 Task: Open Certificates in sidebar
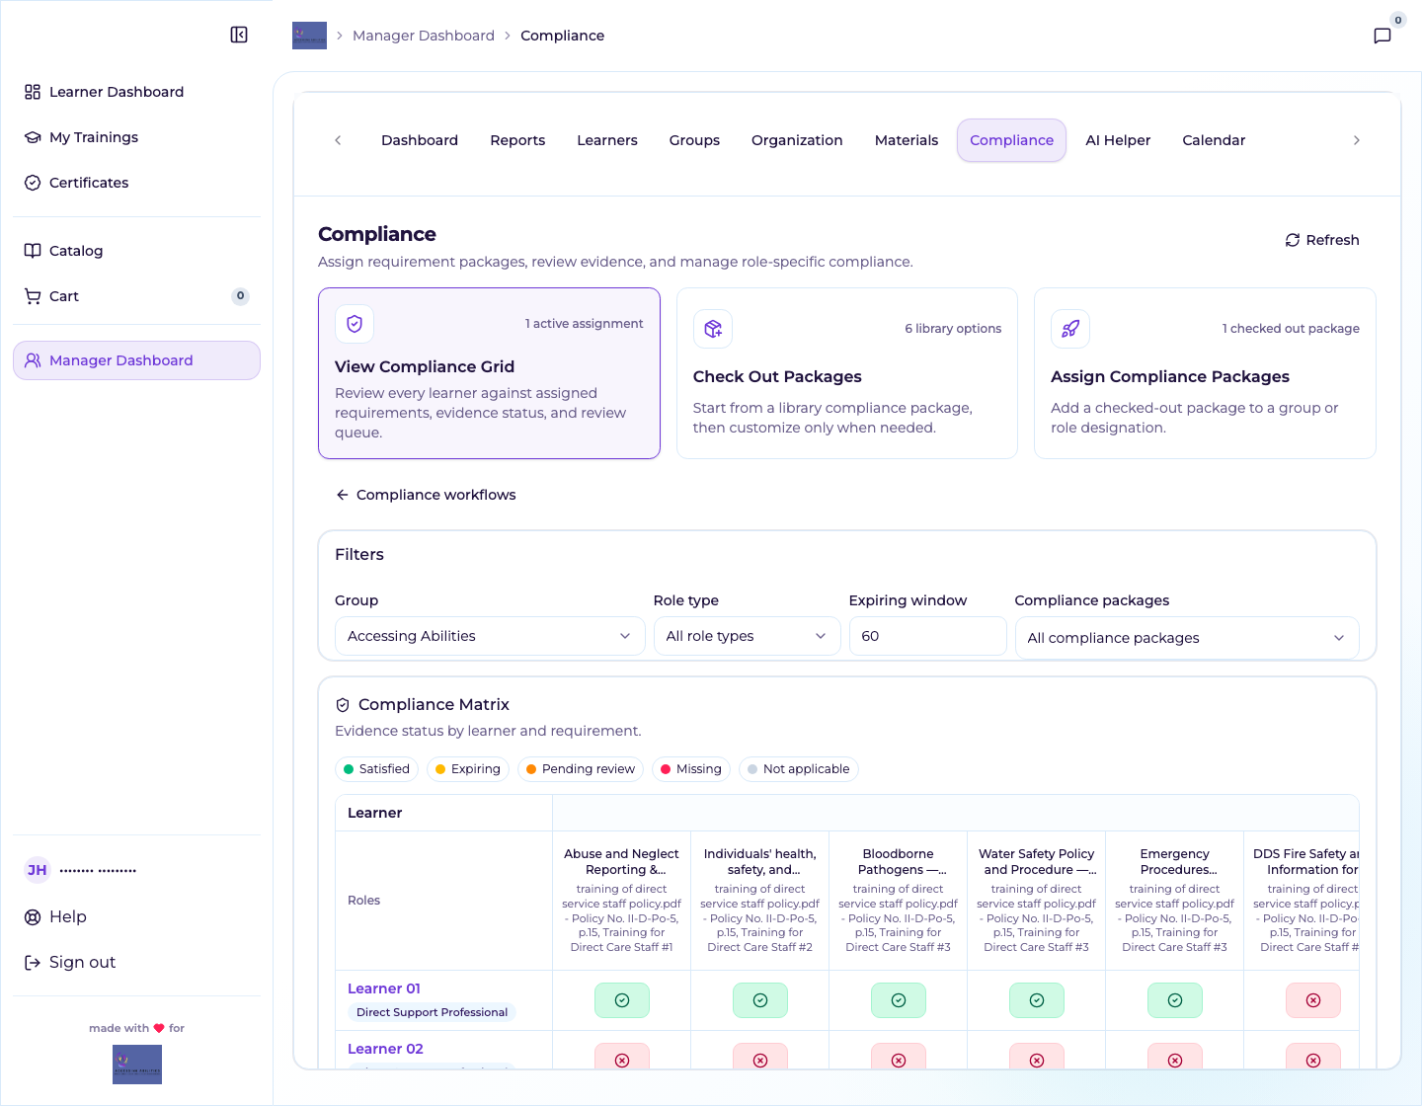[136, 183]
